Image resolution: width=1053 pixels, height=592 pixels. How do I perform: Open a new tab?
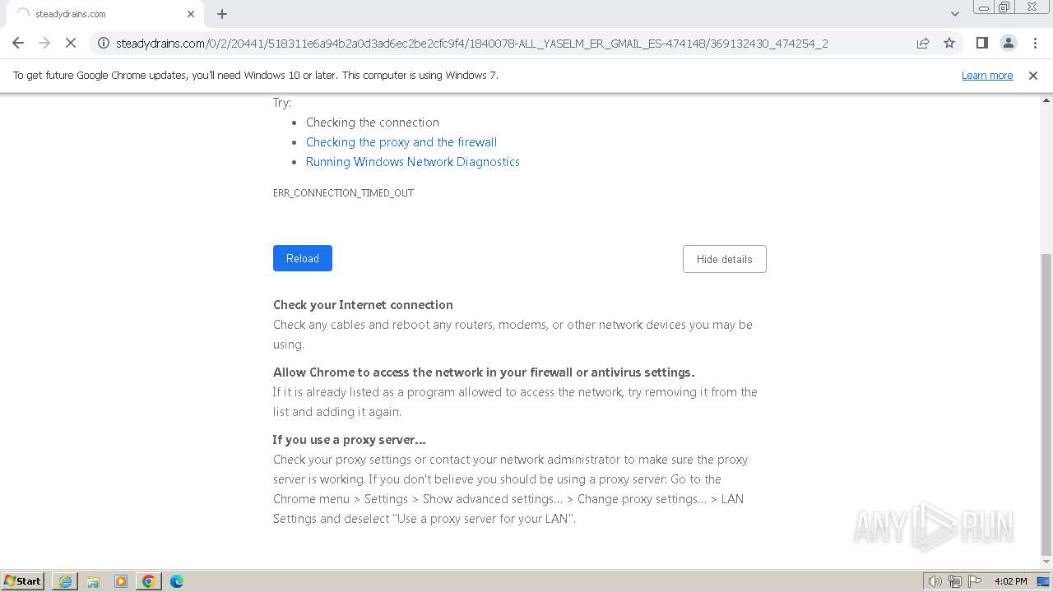click(222, 14)
